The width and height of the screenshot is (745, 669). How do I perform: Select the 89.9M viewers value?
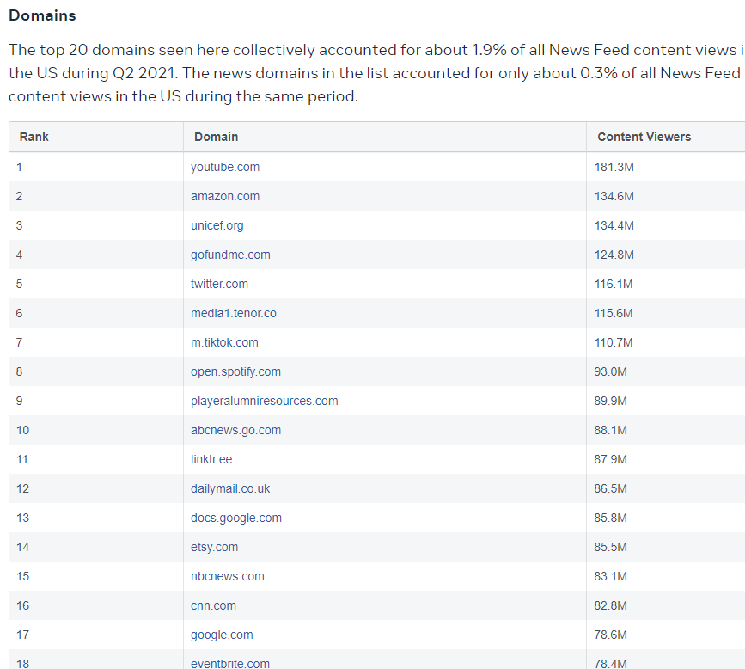tap(611, 402)
